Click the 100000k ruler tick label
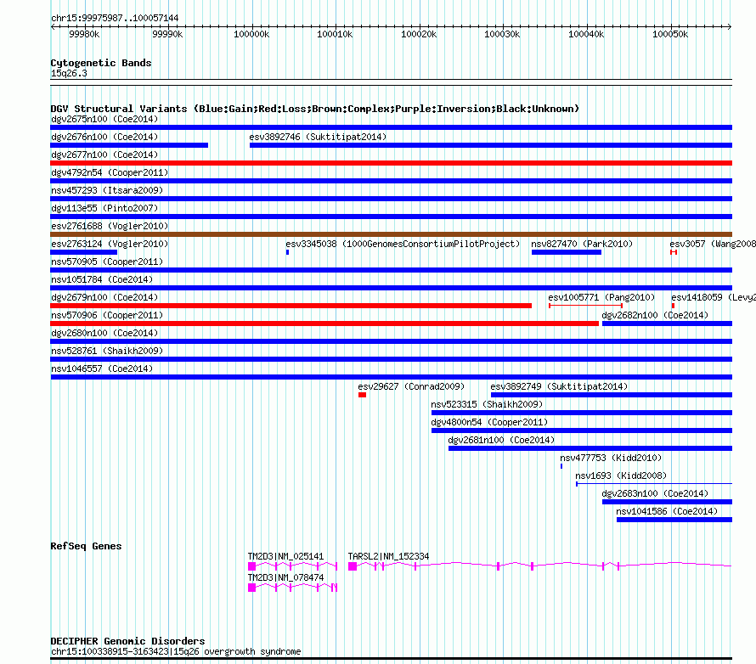The height and width of the screenshot is (664, 756). coord(251,34)
